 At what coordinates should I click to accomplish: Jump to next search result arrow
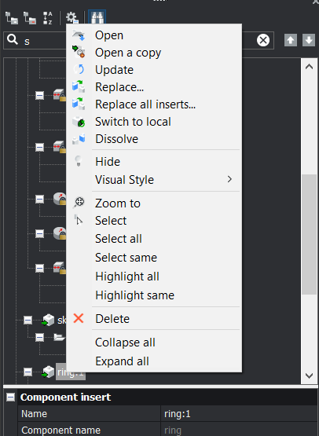point(309,40)
